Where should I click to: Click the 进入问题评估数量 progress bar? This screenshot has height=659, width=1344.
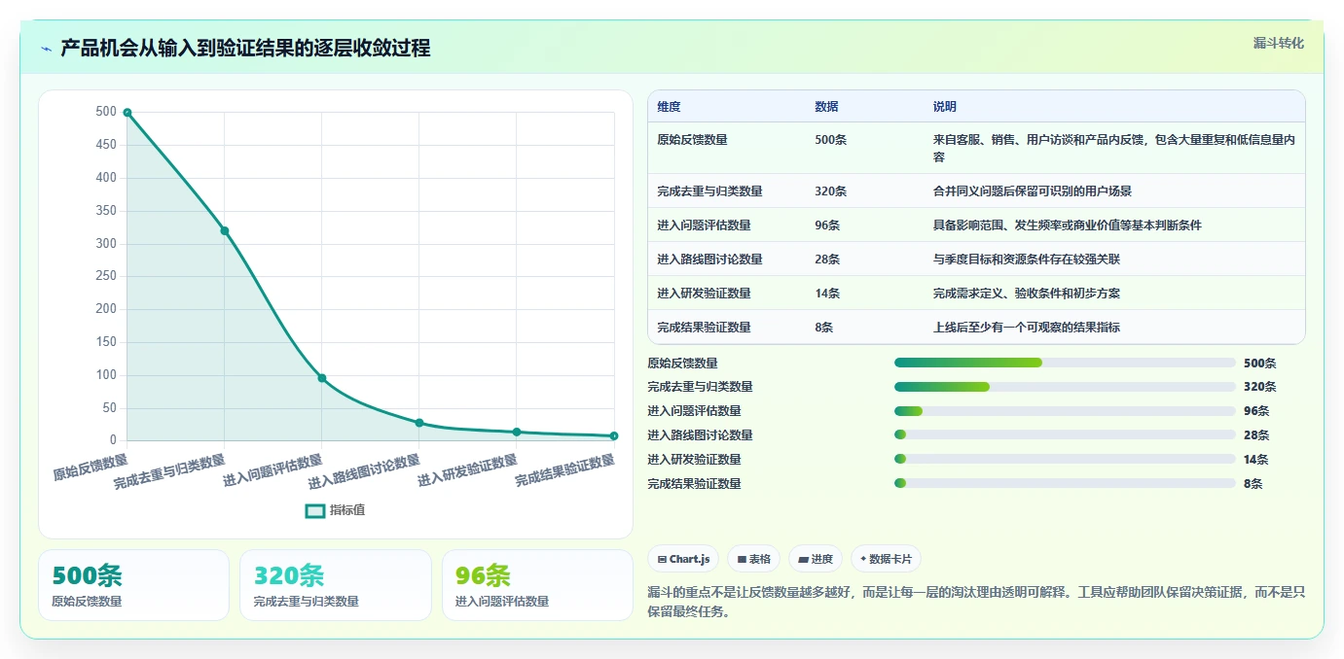[1065, 411]
